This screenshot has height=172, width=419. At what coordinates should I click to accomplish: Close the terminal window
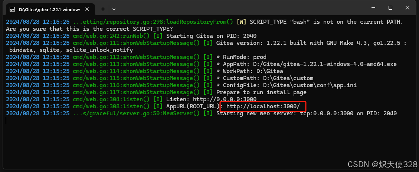(407, 8)
